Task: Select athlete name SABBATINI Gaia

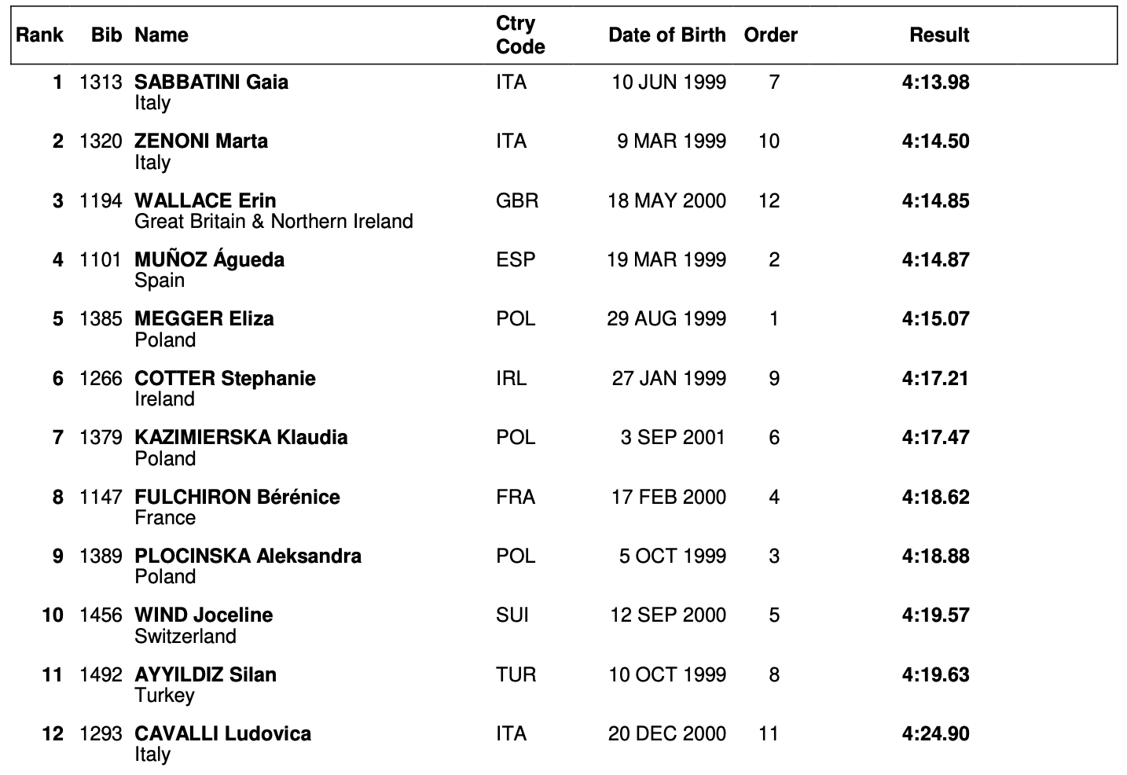Action: point(211,83)
